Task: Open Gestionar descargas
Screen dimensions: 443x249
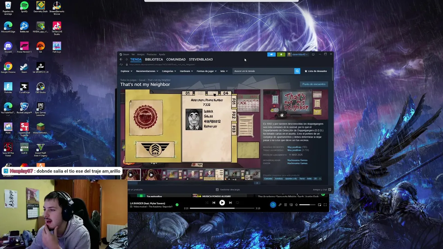Action: coord(228,190)
